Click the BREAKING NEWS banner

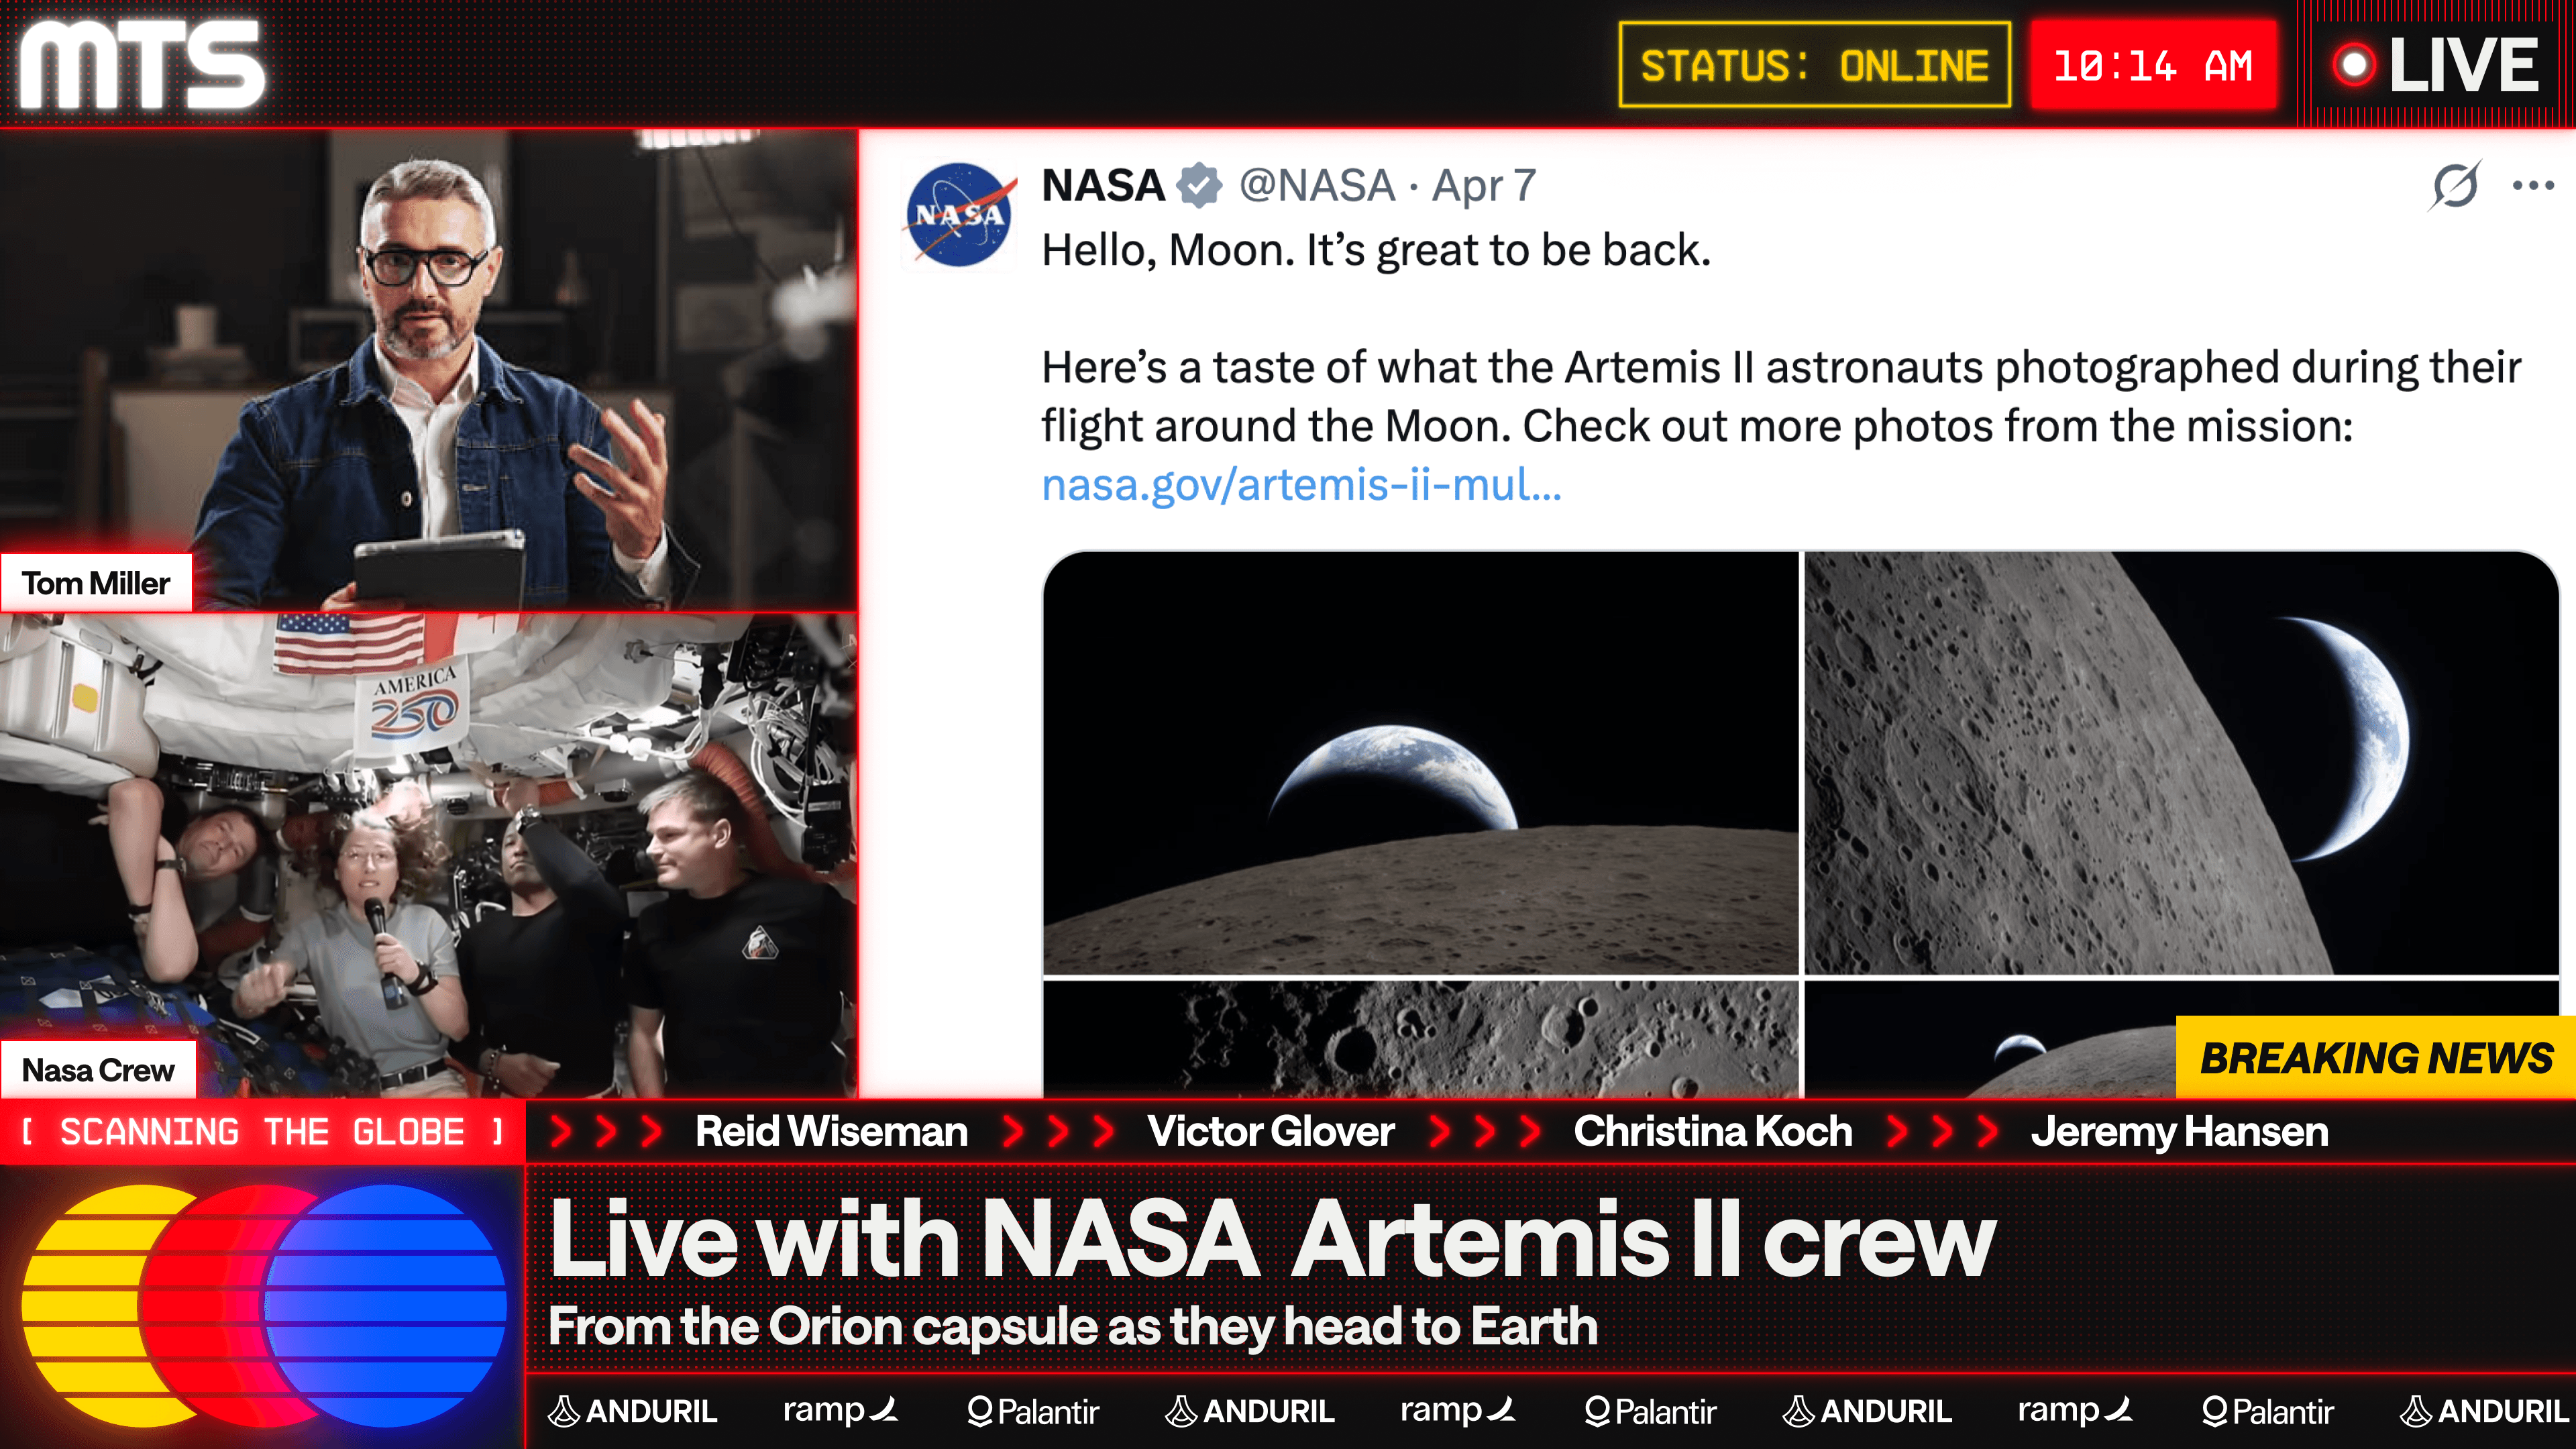click(2375, 1057)
